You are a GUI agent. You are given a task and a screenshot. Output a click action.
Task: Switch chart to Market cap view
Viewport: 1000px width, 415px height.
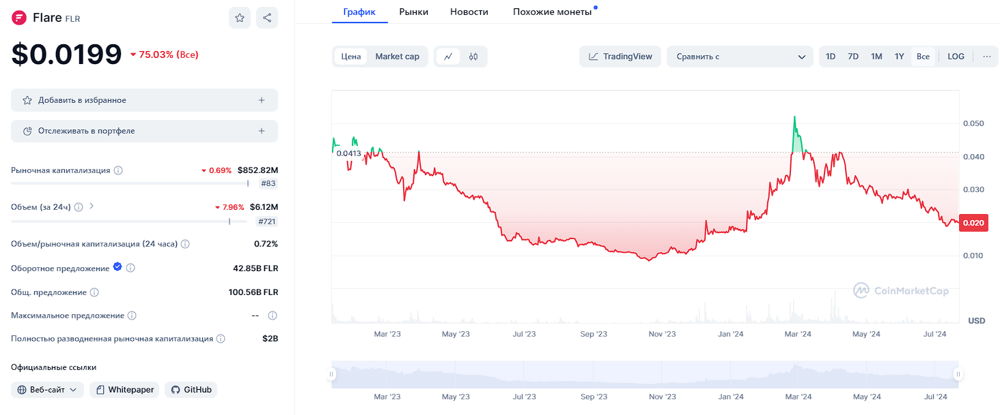point(398,57)
